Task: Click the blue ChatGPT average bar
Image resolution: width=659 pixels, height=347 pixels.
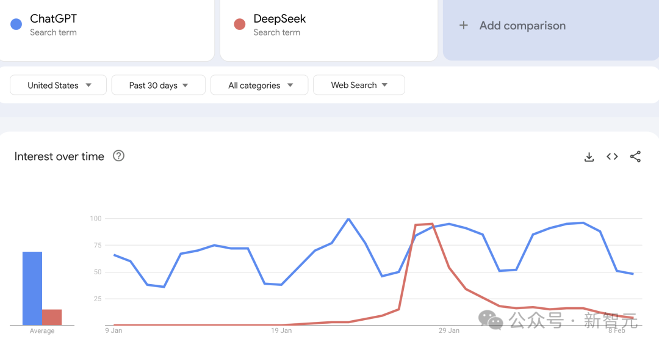Action: point(32,288)
